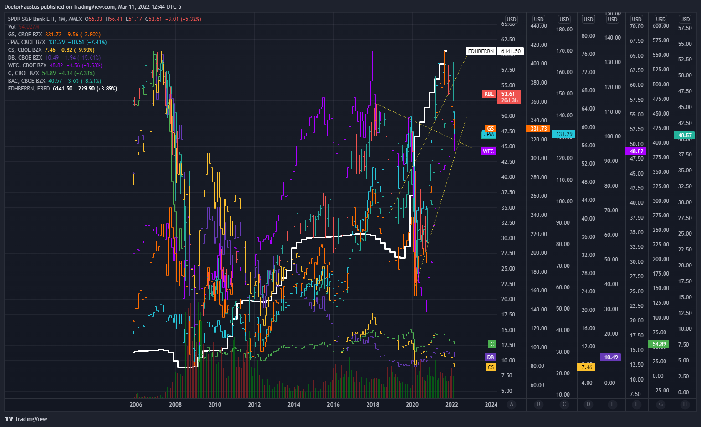Click the 2008 time axis label
701x427 pixels.
pos(175,405)
